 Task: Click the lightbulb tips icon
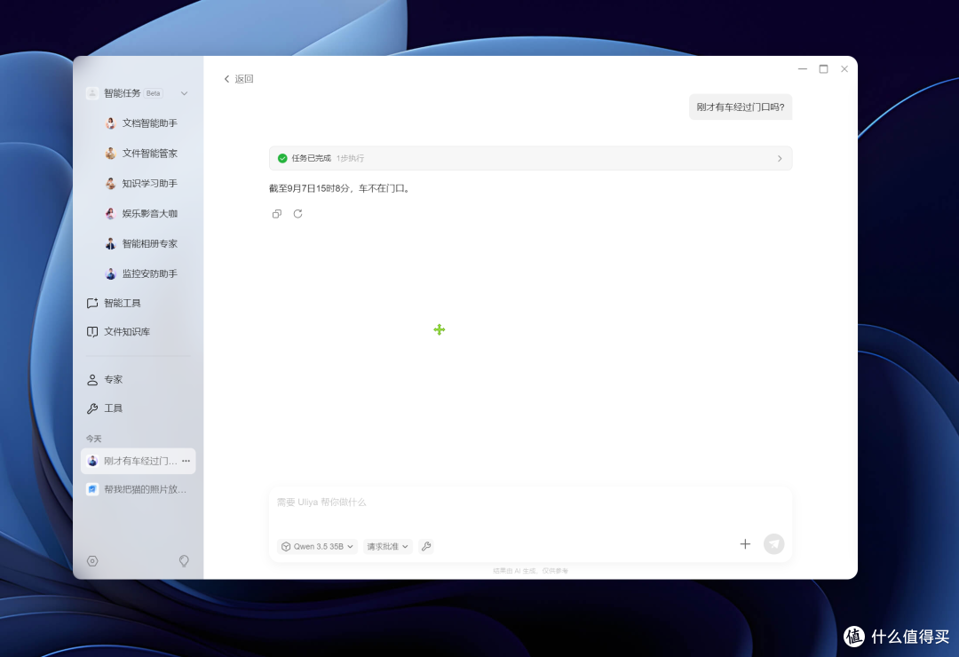pyautogui.click(x=184, y=561)
